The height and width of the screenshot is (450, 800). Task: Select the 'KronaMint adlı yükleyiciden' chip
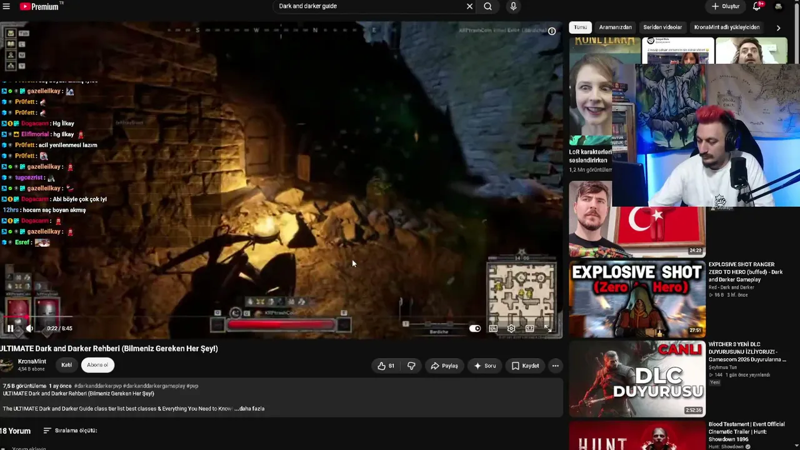tap(727, 27)
